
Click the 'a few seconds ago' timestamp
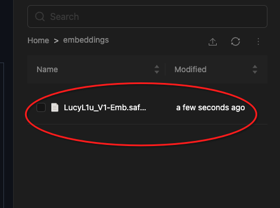tap(210, 107)
